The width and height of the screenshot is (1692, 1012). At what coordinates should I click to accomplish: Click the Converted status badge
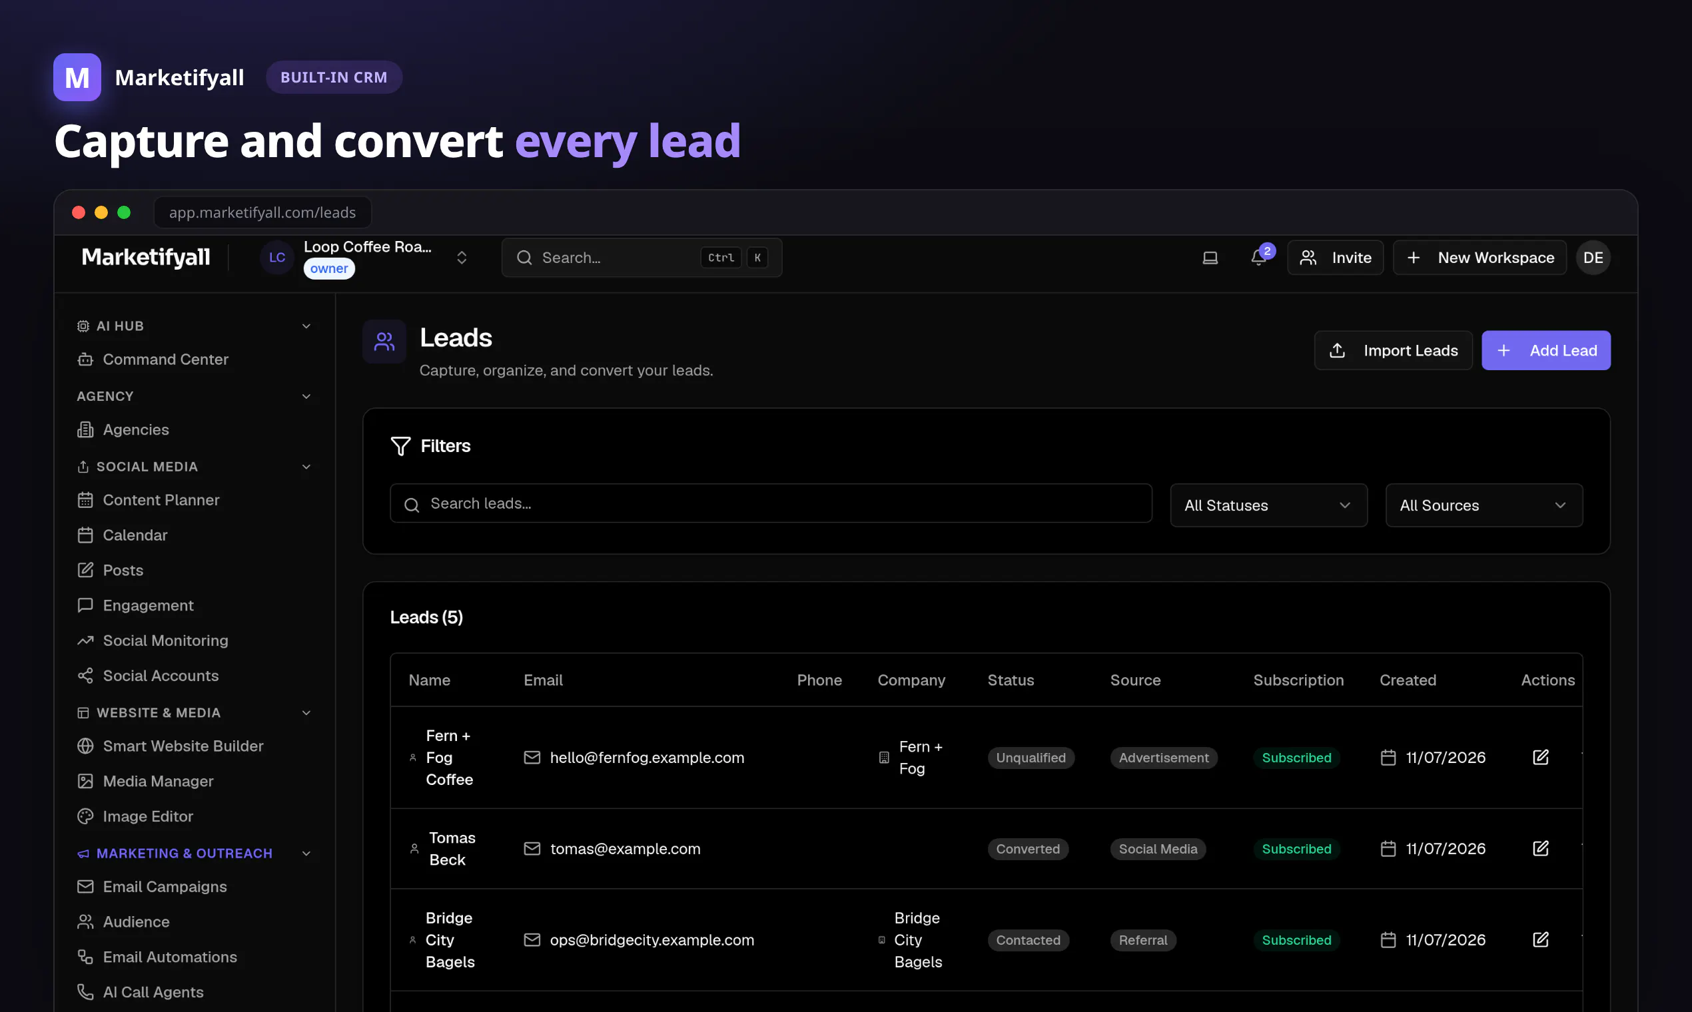tap(1028, 849)
